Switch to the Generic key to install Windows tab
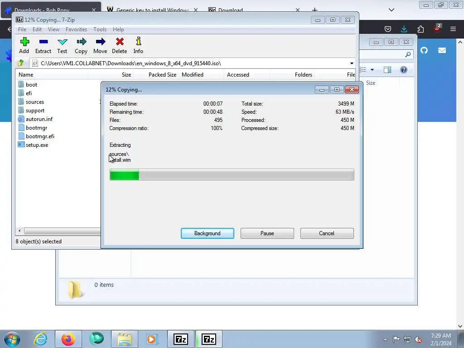This screenshot has width=464, height=348. click(x=152, y=10)
